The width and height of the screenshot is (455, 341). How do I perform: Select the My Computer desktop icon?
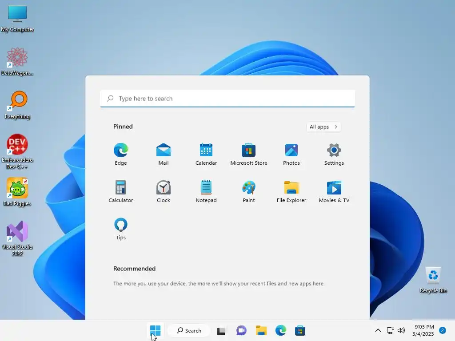[x=17, y=18]
